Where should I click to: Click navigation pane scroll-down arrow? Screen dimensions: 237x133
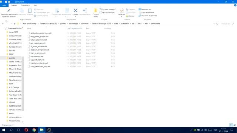click(x=23, y=122)
